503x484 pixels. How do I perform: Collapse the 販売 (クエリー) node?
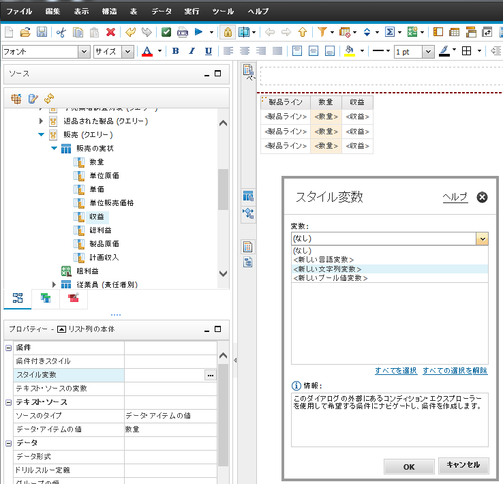click(x=41, y=135)
